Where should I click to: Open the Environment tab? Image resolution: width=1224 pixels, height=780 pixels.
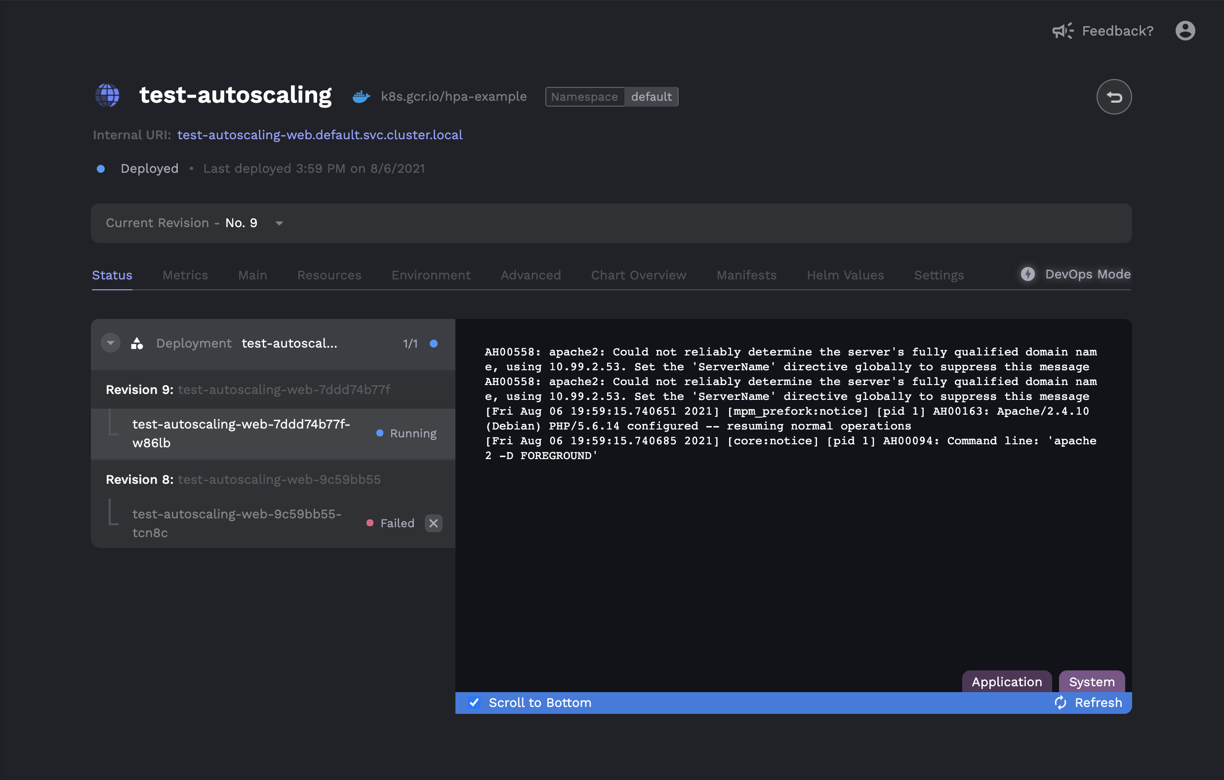pos(431,275)
